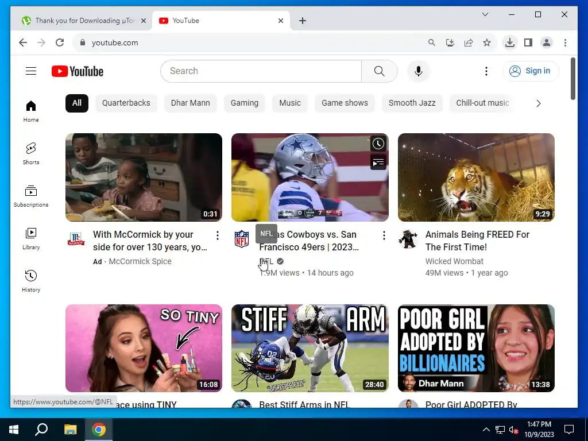
Task: Click the share page icon in address bar
Action: click(469, 42)
